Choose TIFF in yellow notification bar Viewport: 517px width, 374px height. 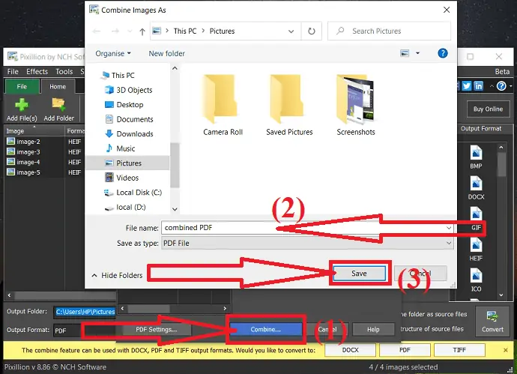tap(459, 350)
